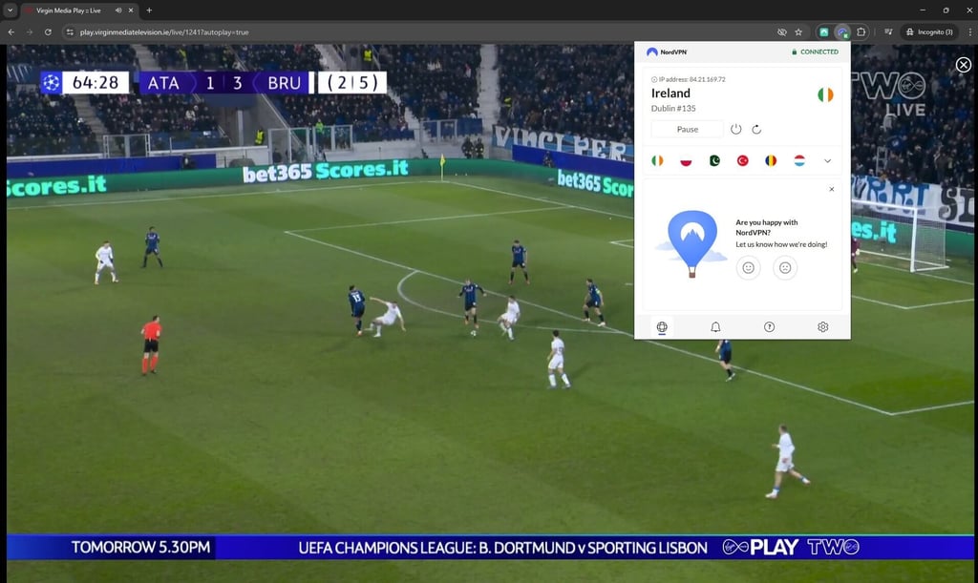The width and height of the screenshot is (978, 583).
Task: Choose the Turkey flag quick connect
Action: point(743,160)
